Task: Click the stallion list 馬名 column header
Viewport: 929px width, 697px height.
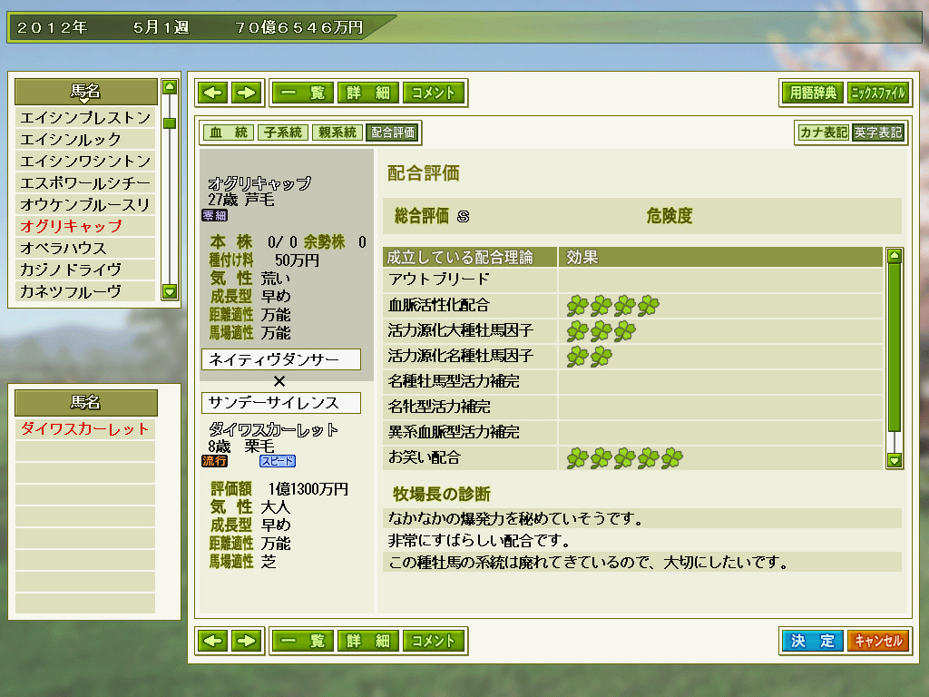Action: 86,92
